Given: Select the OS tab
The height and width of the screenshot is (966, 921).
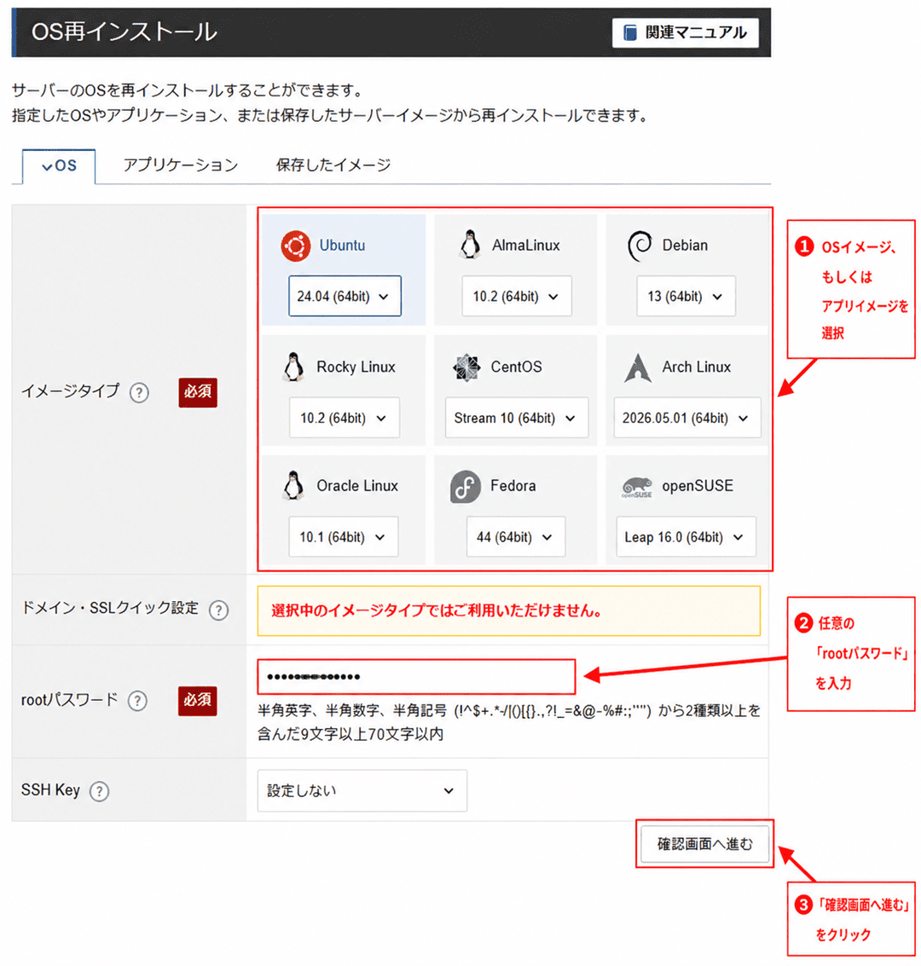Looking at the screenshot, I should click(59, 166).
